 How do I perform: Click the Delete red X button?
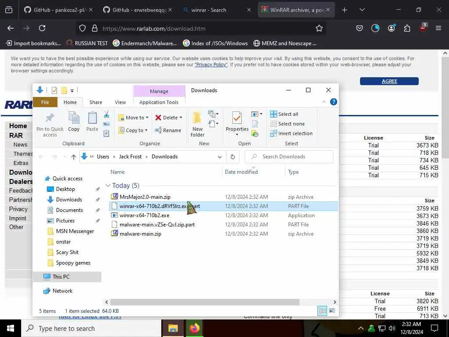point(169,118)
